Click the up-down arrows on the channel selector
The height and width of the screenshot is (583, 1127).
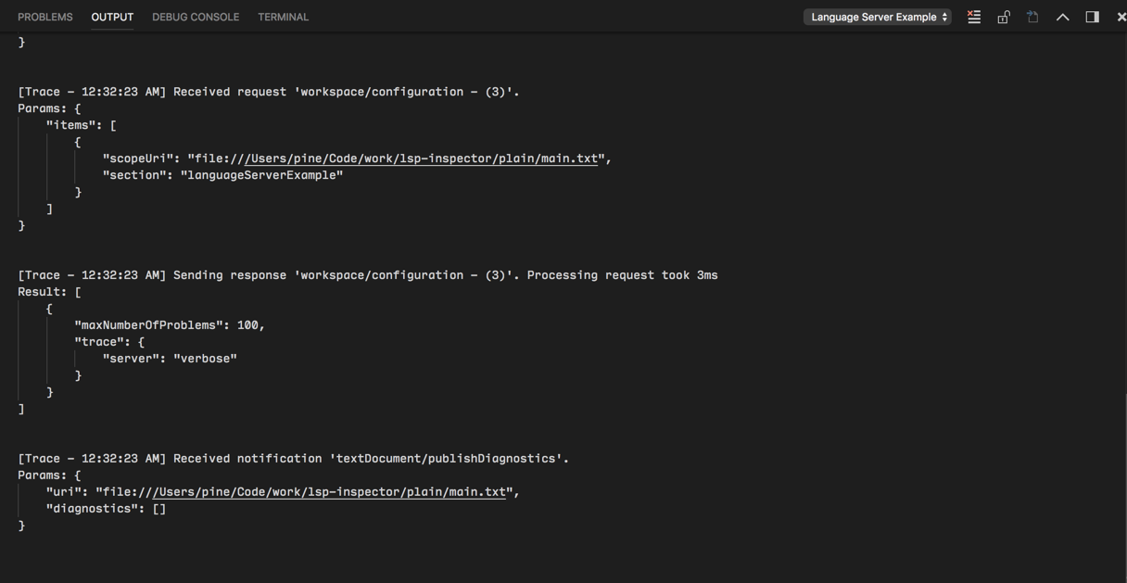[942, 16]
